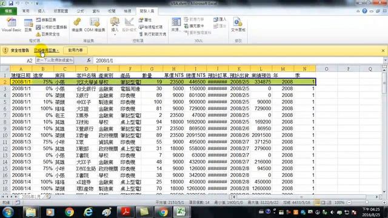This screenshot has width=388, height=218.
Task: Open 文件面板 (Document Panel)
Action: pyautogui.click(x=238, y=25)
